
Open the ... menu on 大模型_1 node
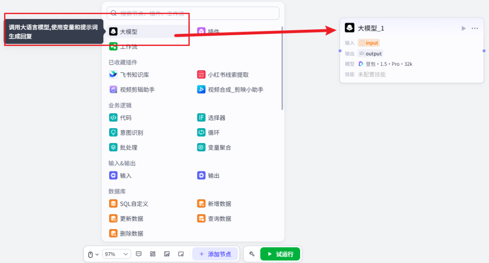click(x=475, y=28)
